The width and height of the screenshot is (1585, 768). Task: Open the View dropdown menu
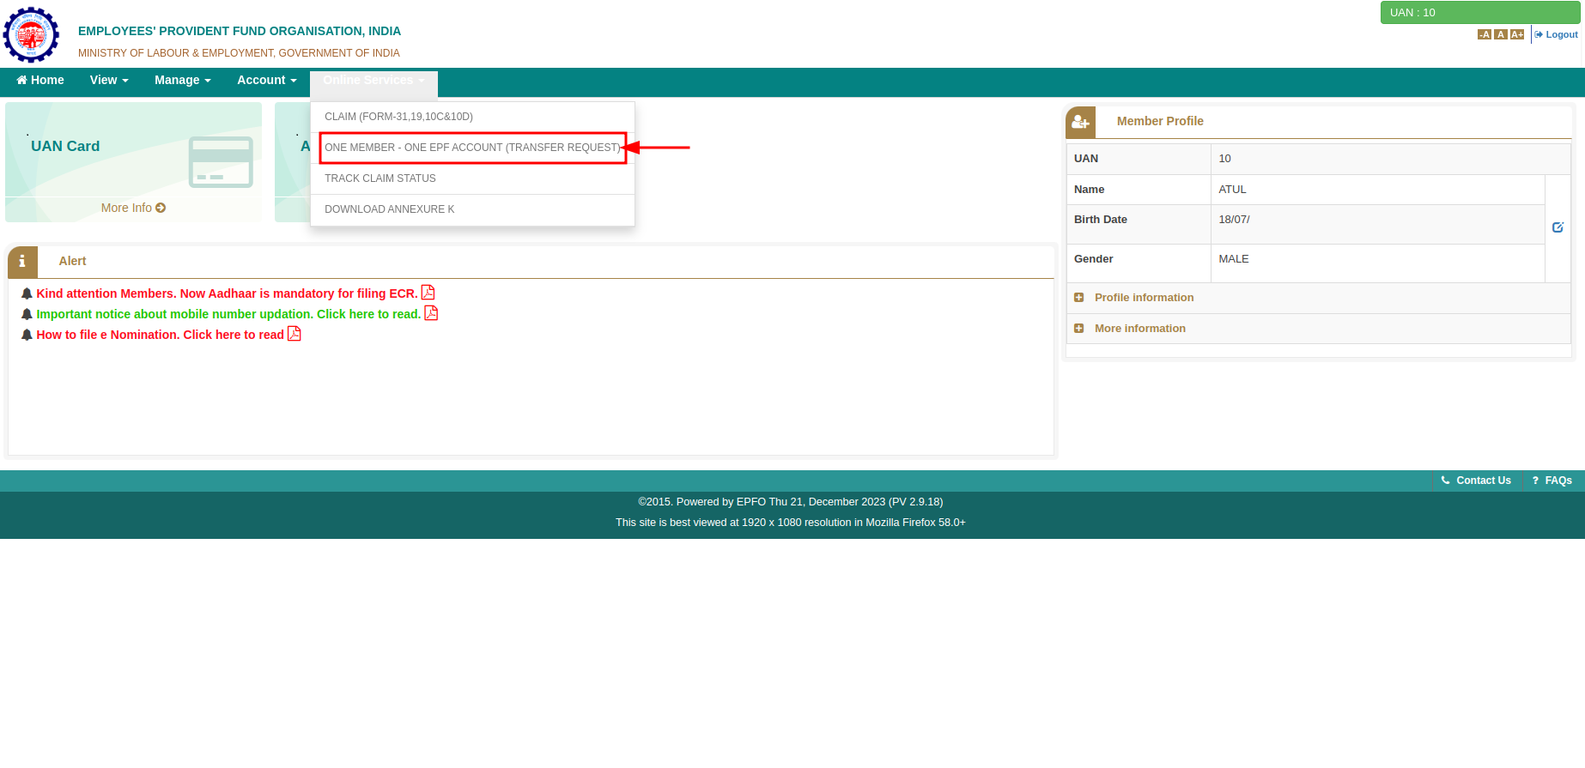(x=109, y=80)
